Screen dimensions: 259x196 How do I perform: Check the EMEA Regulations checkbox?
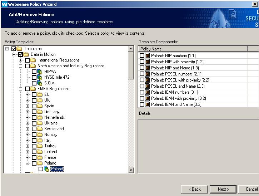point(27,89)
